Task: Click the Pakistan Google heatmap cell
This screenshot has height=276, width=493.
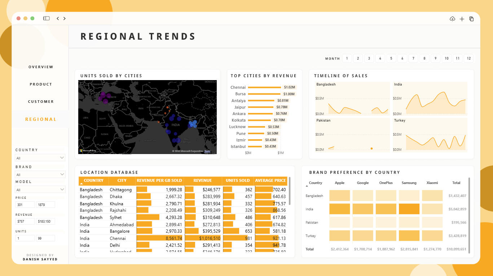Action: (x=363, y=223)
